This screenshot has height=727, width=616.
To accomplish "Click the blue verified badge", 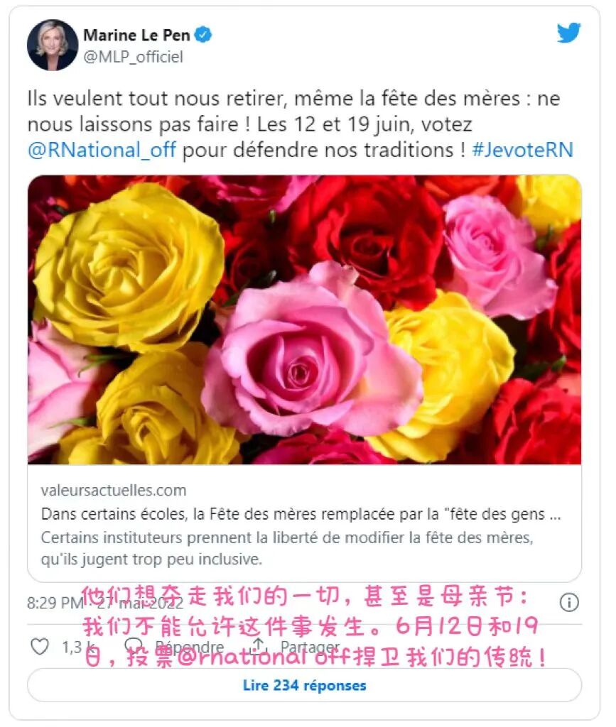I will click(x=203, y=35).
